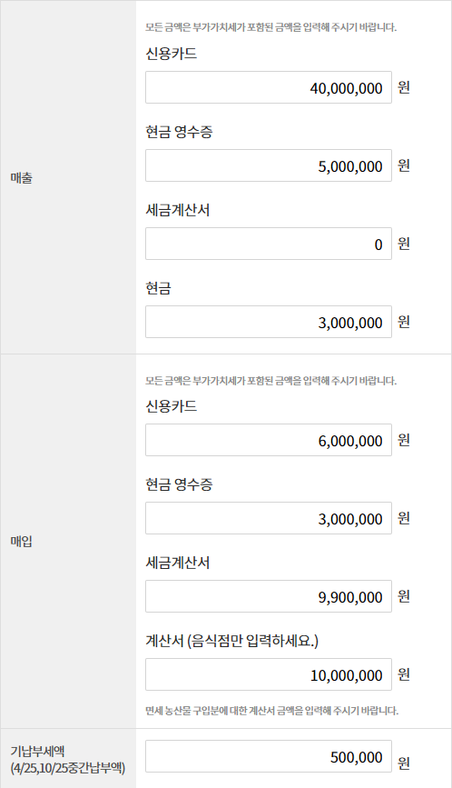Focus the 기납부세액 field showing 500,000
This screenshot has width=452, height=788.
pos(269,756)
